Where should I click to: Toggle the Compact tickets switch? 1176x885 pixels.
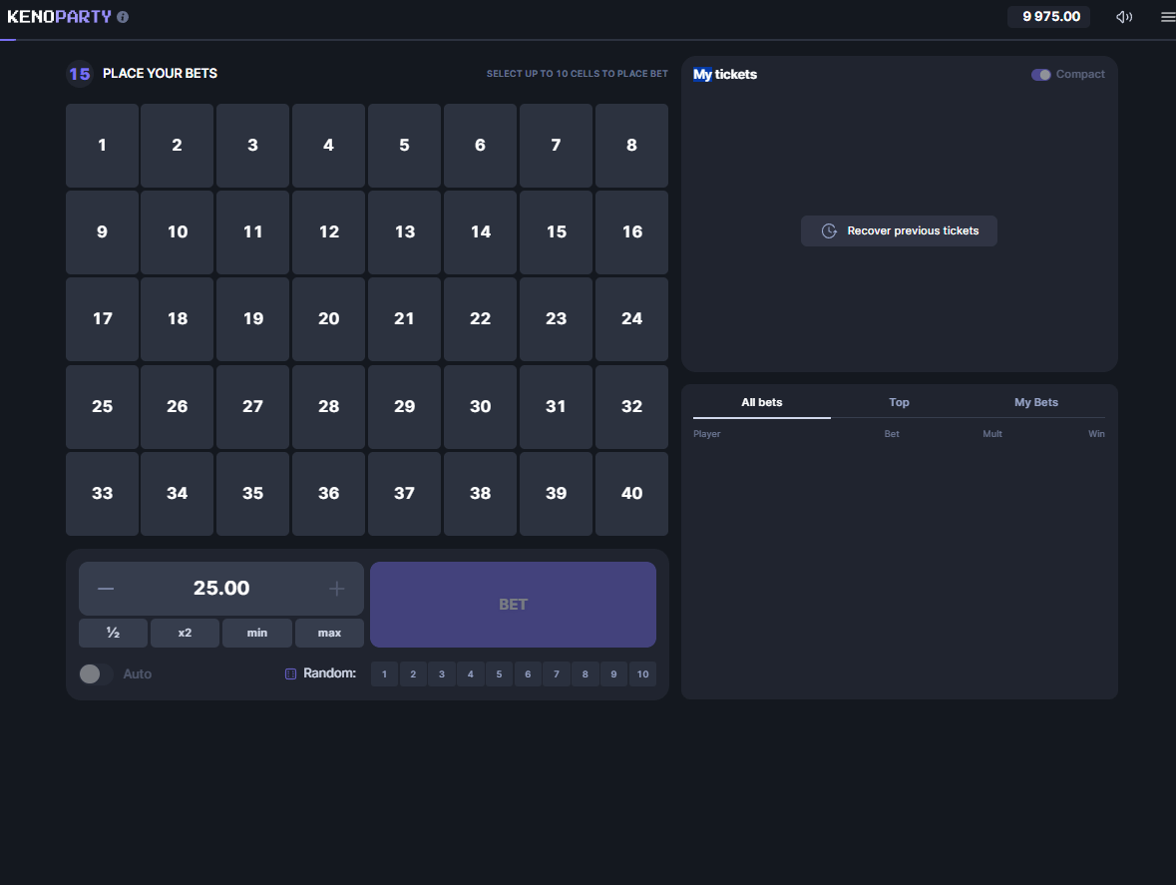point(1041,75)
